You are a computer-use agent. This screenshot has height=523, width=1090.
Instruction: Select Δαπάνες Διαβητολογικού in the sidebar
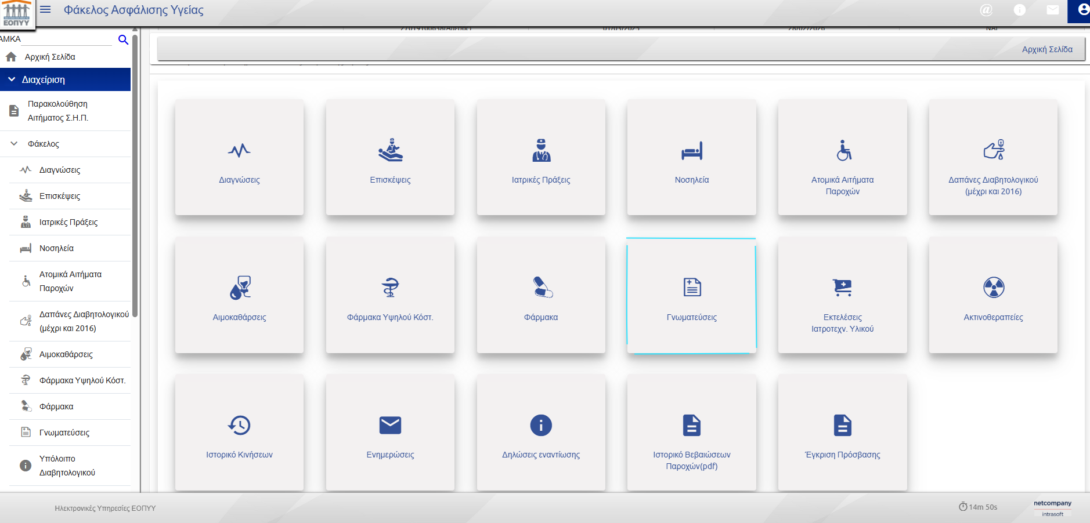pos(70,321)
